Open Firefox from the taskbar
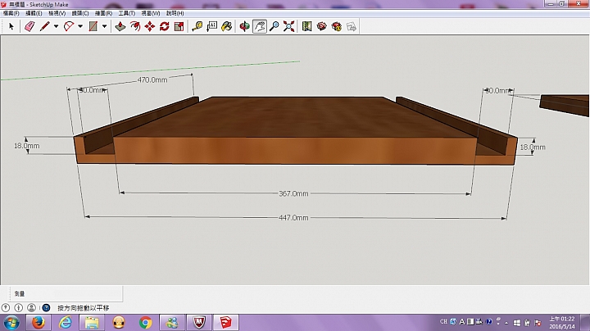The image size is (590, 331). coord(38,322)
